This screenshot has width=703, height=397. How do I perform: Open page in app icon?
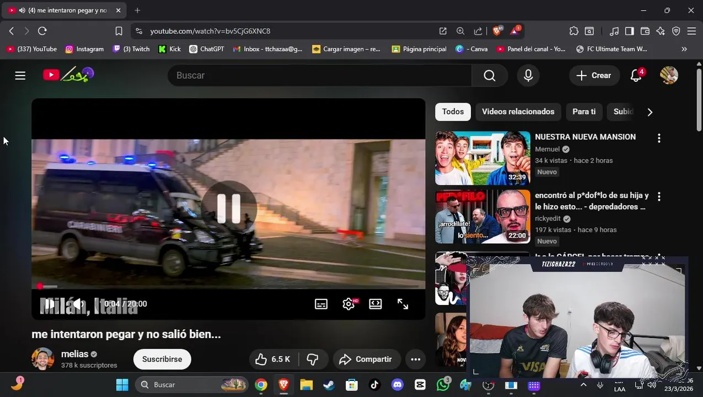click(443, 31)
